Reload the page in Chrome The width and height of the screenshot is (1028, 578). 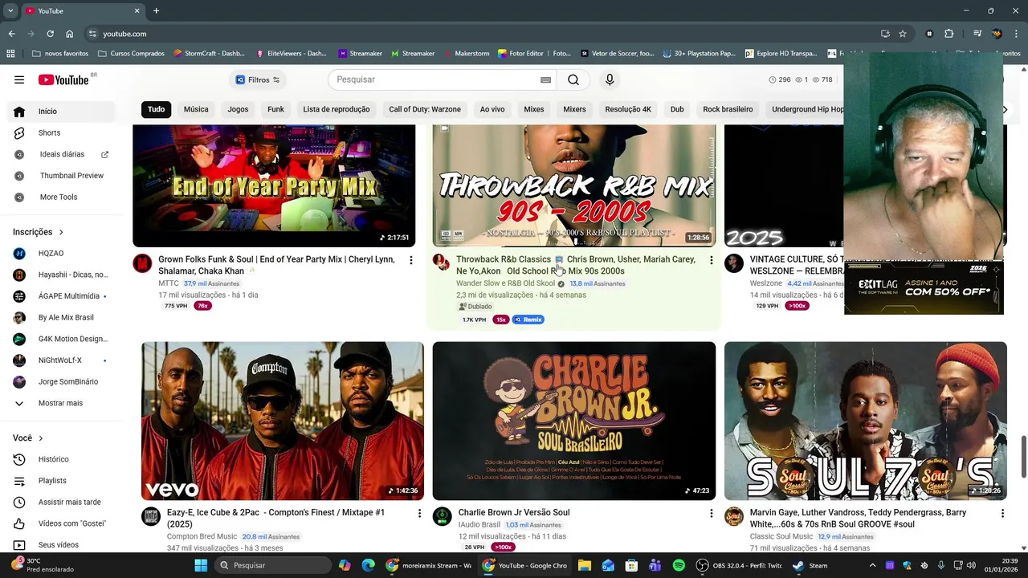coord(50,34)
